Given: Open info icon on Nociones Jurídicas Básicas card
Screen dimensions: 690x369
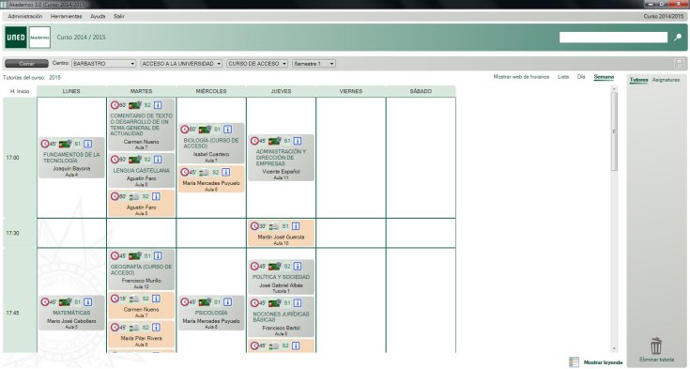Looking at the screenshot, I should [298, 303].
